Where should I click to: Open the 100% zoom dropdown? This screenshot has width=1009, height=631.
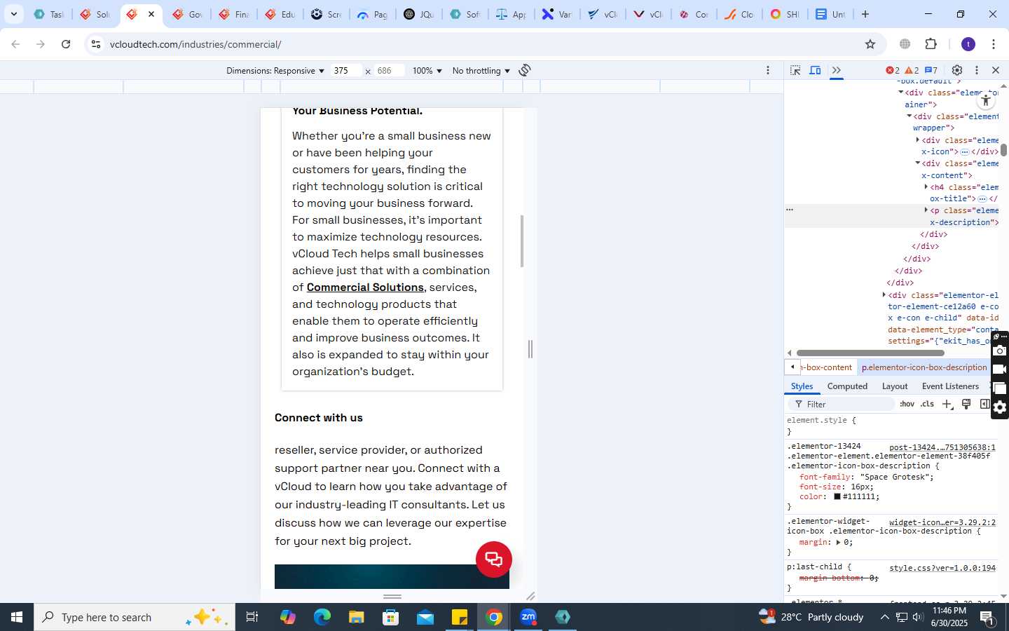427,71
